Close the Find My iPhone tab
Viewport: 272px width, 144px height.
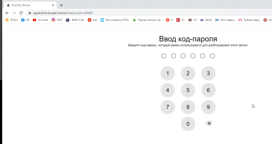click(52, 5)
